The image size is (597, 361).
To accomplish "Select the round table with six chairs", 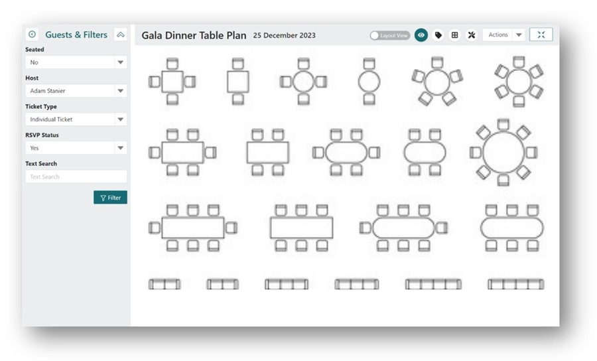I will [519, 82].
